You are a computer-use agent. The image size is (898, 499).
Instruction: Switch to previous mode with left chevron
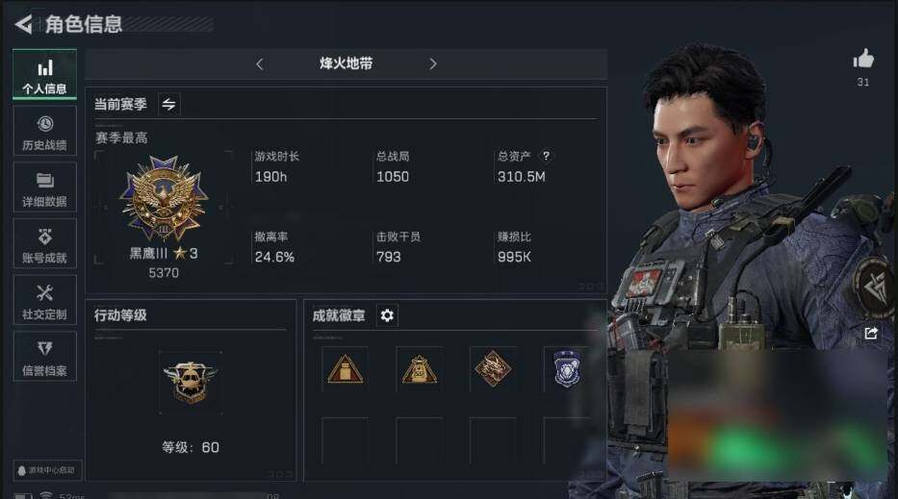point(260,64)
